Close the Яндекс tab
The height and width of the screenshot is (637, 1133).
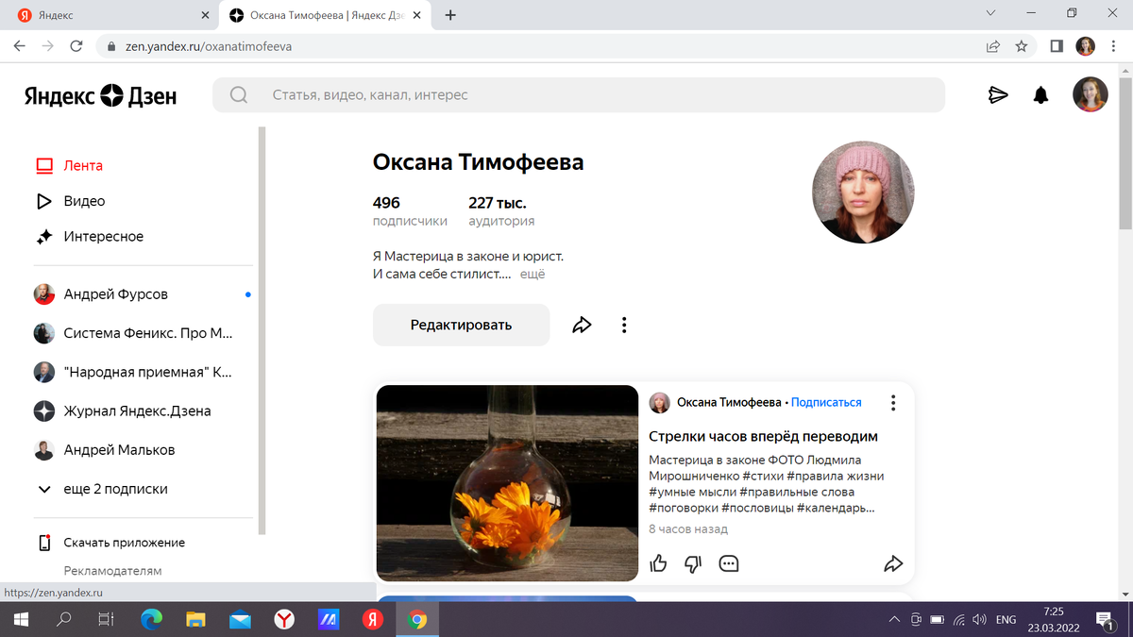207,15
